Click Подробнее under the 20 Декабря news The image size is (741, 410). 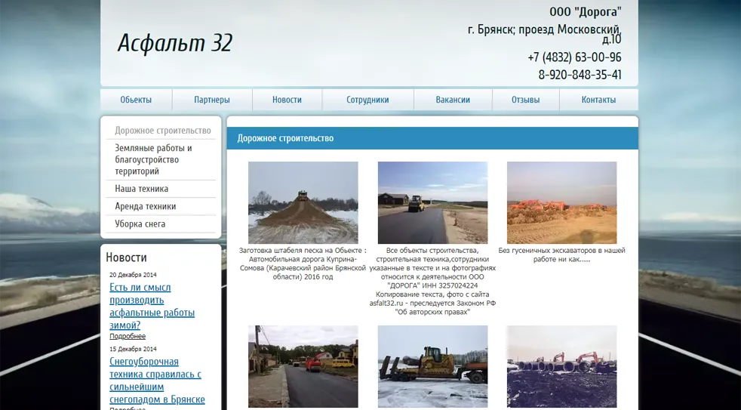128,336
